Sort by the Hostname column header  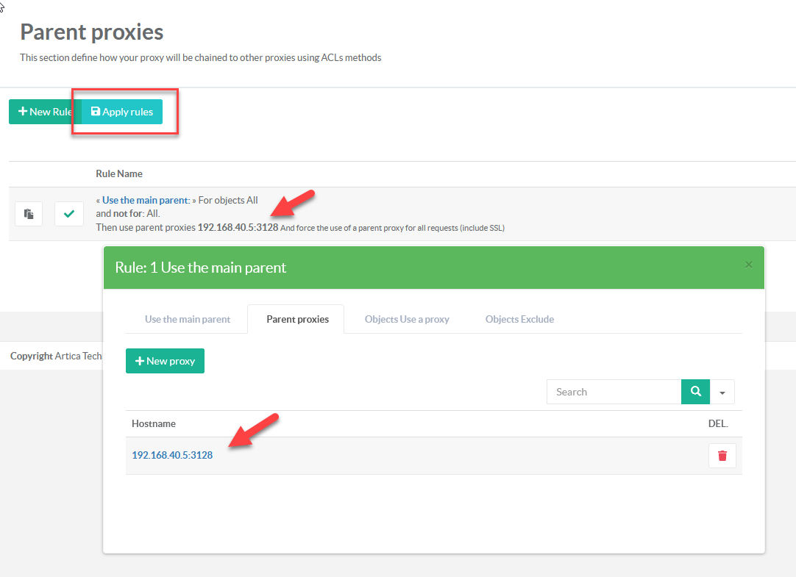click(x=154, y=423)
